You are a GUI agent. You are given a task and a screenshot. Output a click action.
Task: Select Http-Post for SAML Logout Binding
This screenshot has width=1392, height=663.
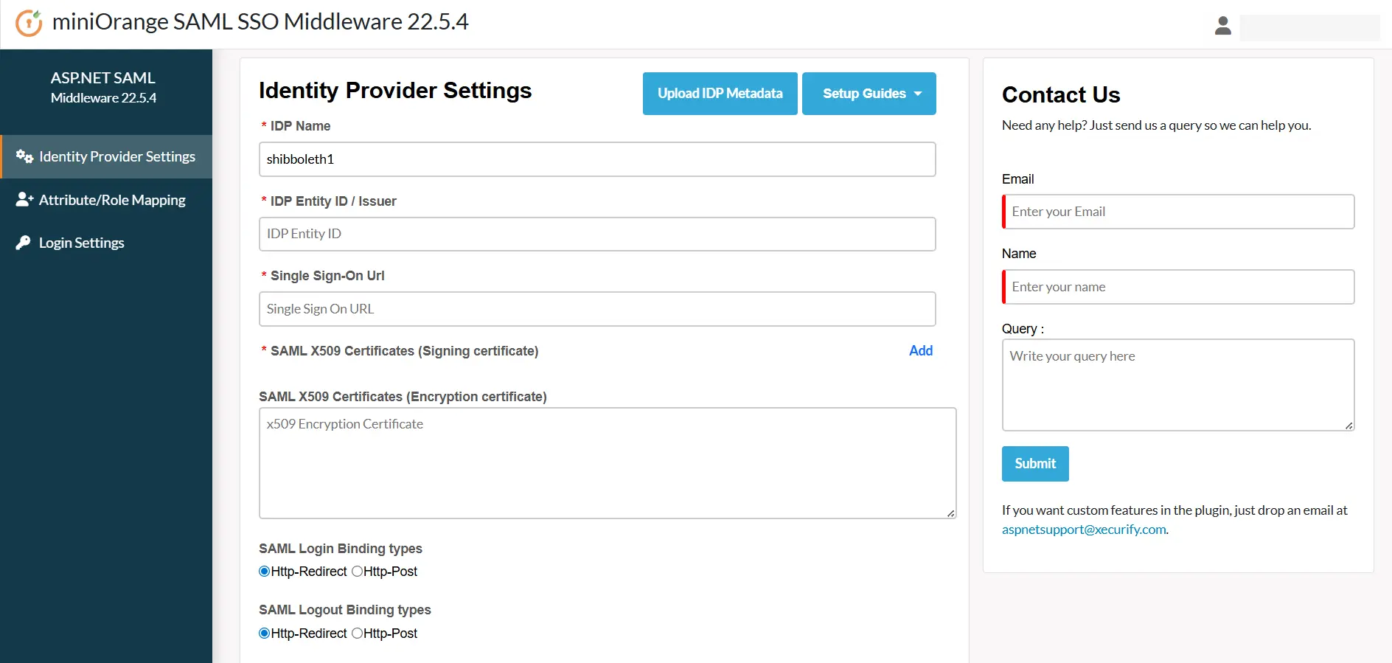coord(358,634)
